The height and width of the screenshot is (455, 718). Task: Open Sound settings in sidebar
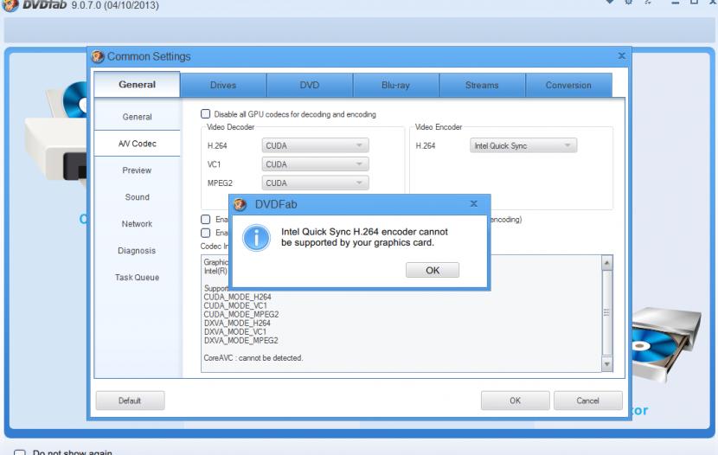tap(137, 197)
